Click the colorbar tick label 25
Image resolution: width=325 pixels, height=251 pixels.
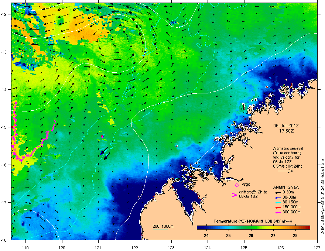(x=228, y=235)
